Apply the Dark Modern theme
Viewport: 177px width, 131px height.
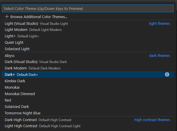pos(16,68)
